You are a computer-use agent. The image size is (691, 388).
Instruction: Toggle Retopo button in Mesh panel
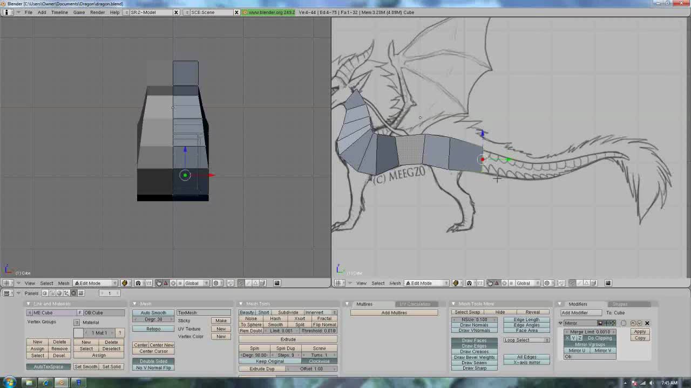coord(153,329)
